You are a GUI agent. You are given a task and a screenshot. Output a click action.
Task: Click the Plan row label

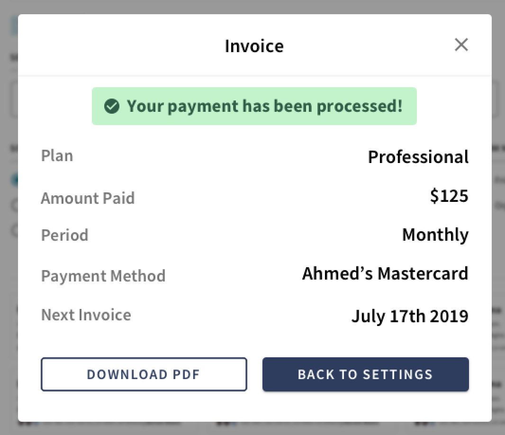57,155
